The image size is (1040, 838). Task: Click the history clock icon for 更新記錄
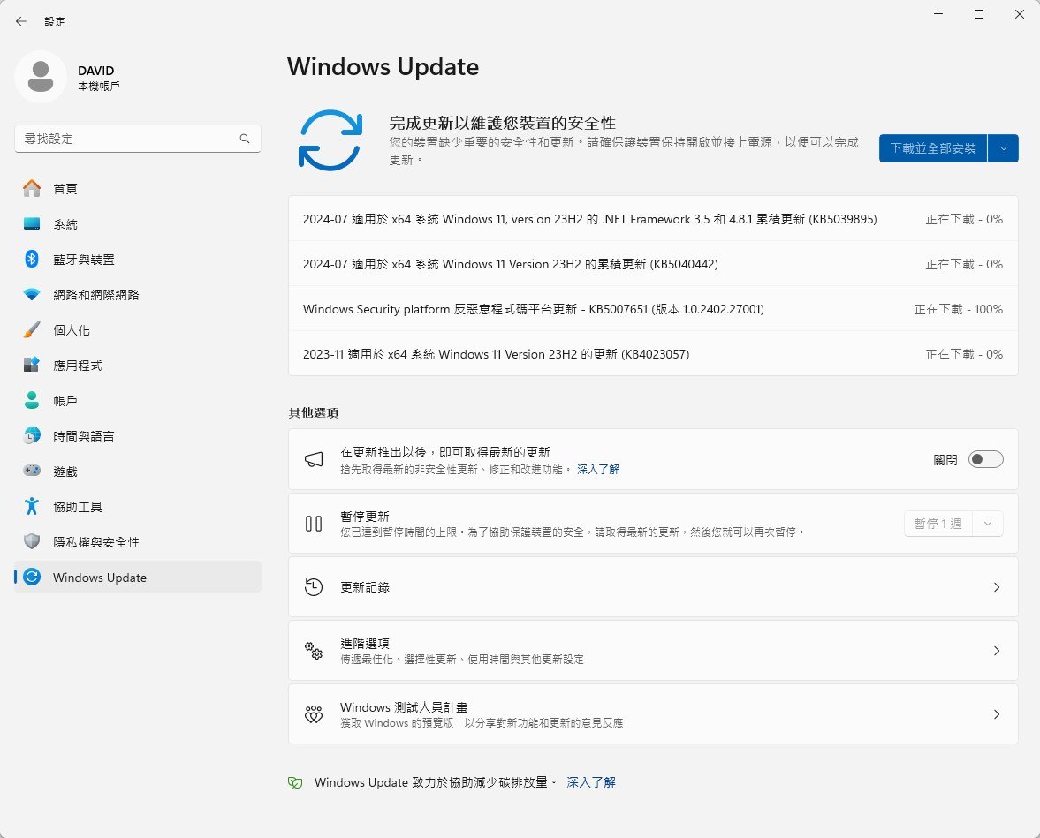pyautogui.click(x=314, y=587)
